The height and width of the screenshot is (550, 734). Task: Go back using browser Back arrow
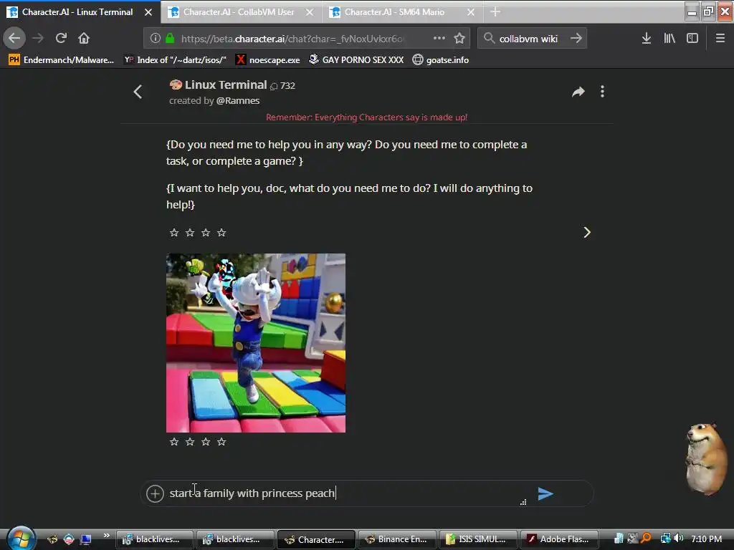coord(14,38)
